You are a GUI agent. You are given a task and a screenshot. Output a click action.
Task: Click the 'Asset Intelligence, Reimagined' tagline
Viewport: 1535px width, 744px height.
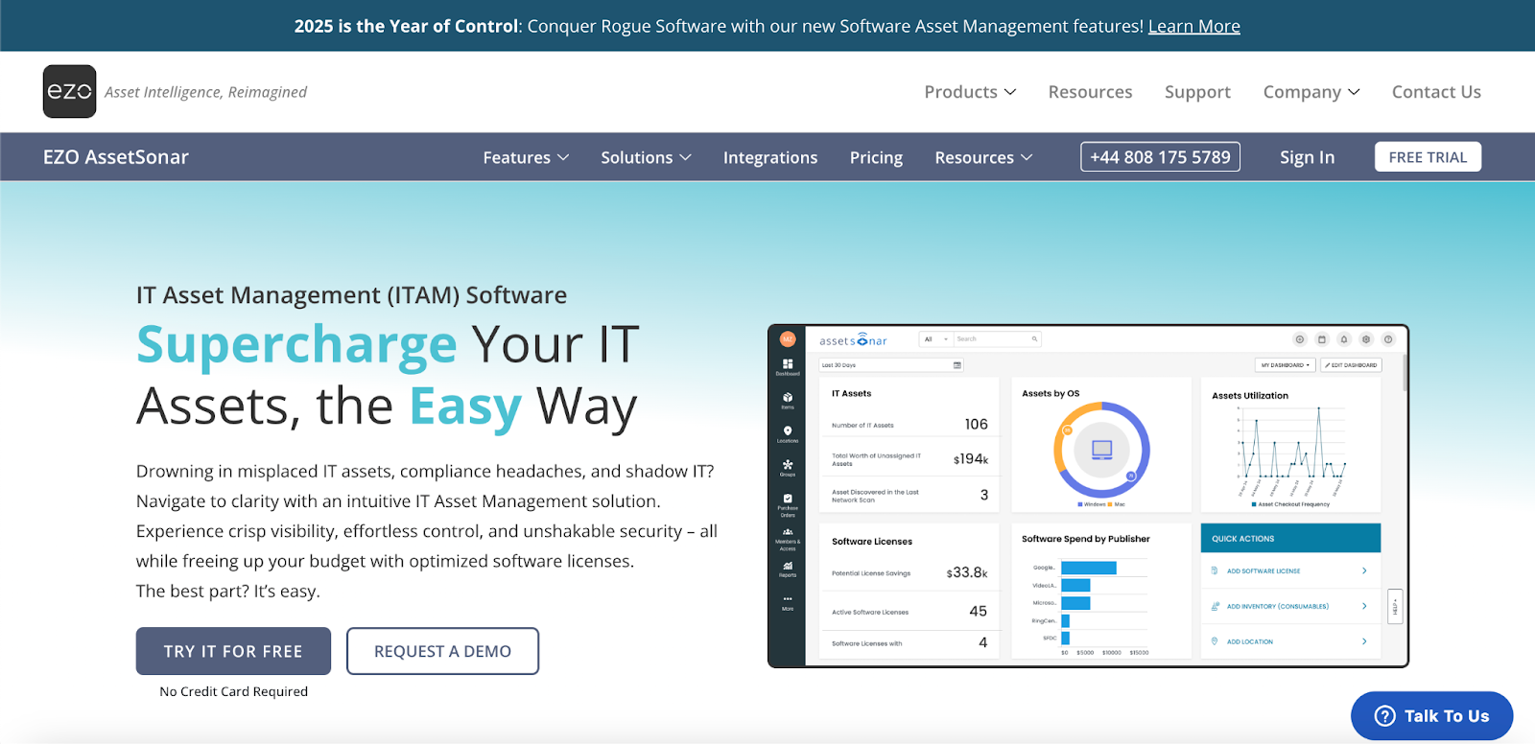(205, 92)
